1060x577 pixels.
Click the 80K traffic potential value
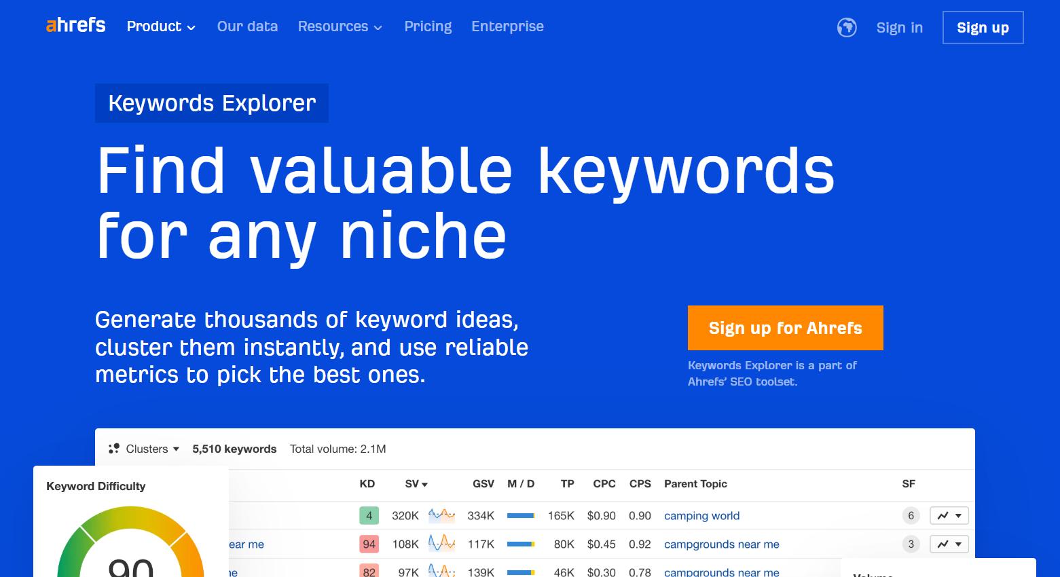tap(564, 544)
